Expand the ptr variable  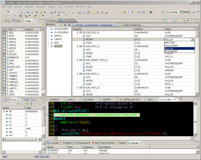(x=4, y=111)
